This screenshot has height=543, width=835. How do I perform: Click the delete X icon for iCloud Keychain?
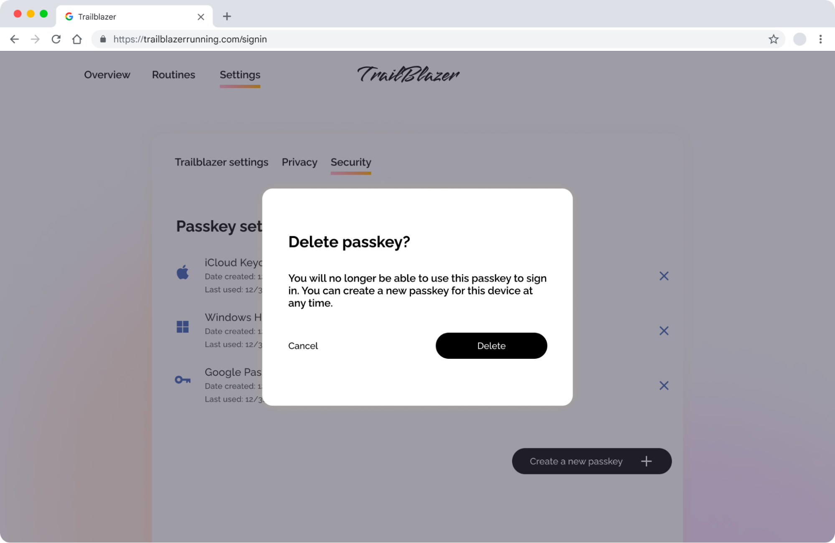click(x=664, y=276)
